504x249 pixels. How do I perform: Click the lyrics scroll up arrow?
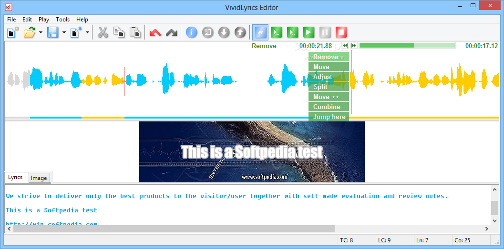click(x=494, y=189)
